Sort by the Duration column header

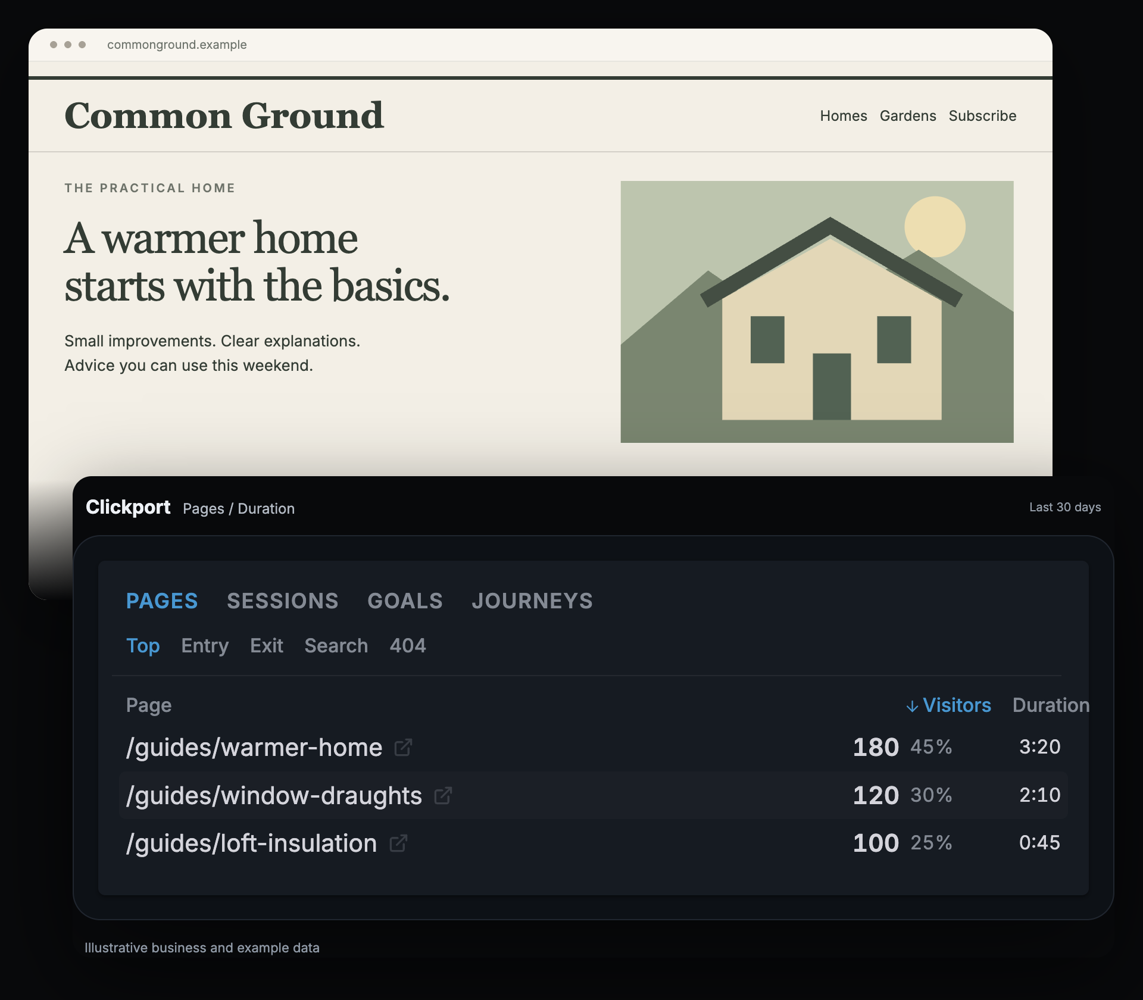(1051, 705)
